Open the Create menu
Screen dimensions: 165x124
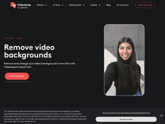pos(94,5)
